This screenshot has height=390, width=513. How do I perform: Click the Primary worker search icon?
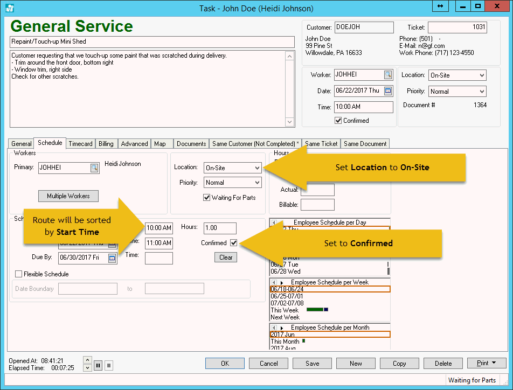[94, 168]
